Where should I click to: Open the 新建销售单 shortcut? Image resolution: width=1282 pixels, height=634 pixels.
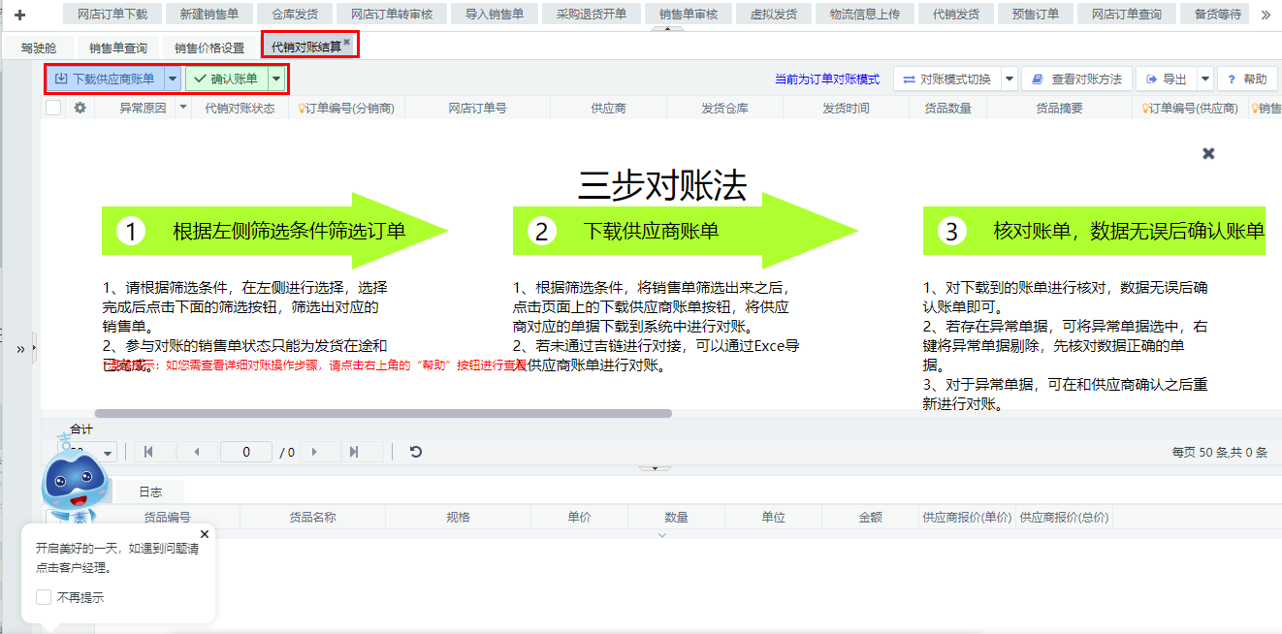(208, 14)
